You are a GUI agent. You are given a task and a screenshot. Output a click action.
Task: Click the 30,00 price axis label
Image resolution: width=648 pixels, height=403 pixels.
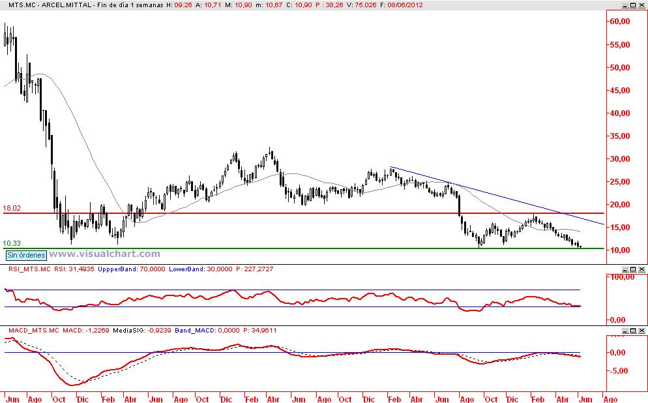click(x=620, y=159)
